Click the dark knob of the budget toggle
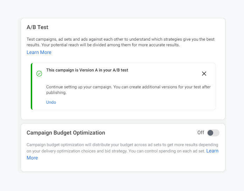 click(x=210, y=133)
